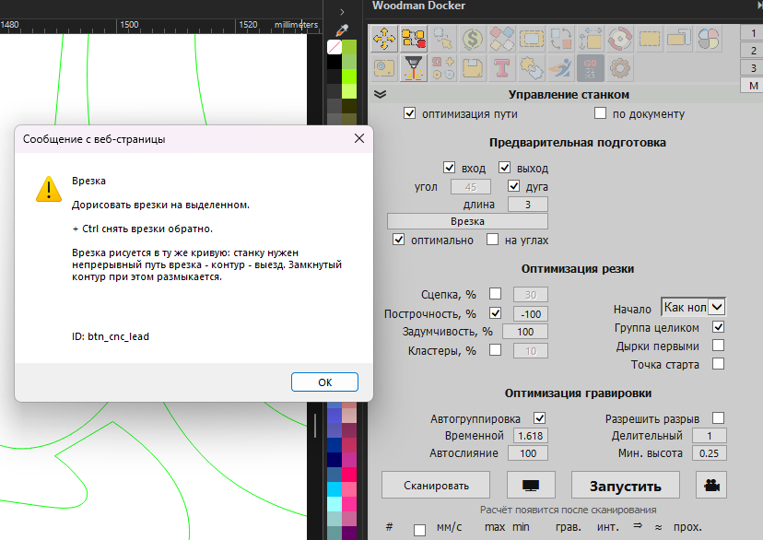Toggle the Сцепка, % checkbox

[x=496, y=294]
